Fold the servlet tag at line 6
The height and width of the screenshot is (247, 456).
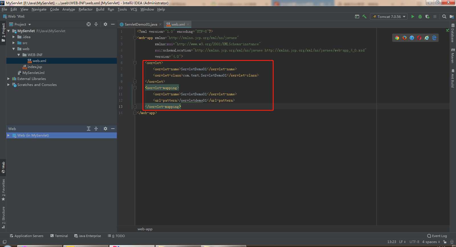click(x=135, y=63)
